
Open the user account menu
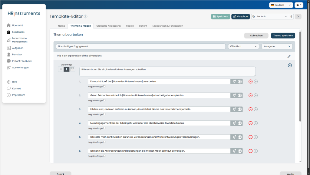(299, 5)
